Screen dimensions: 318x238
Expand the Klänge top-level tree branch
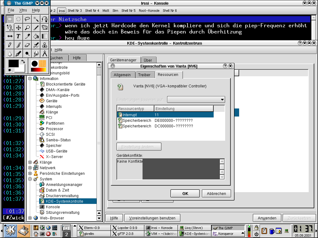pos(30,162)
